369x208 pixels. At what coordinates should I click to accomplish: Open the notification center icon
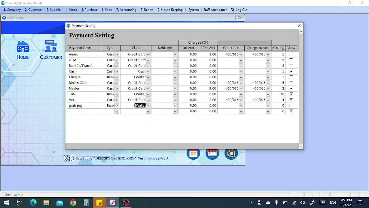360,203
